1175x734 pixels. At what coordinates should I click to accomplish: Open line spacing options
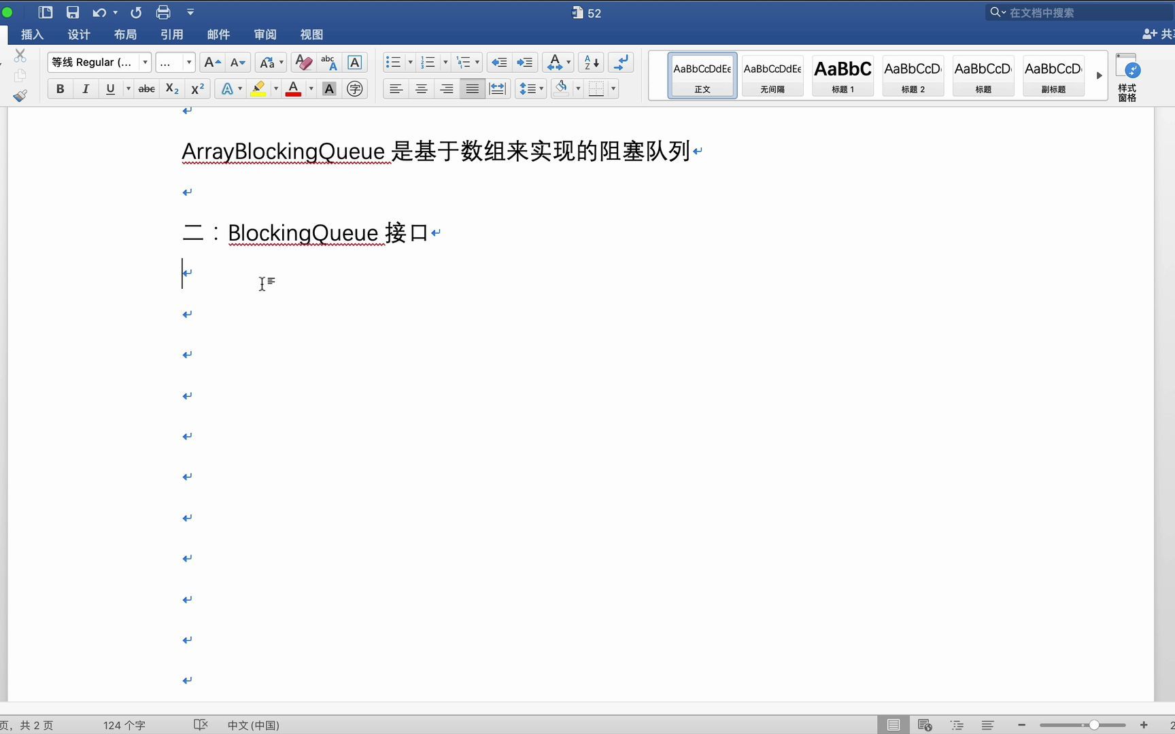point(531,89)
